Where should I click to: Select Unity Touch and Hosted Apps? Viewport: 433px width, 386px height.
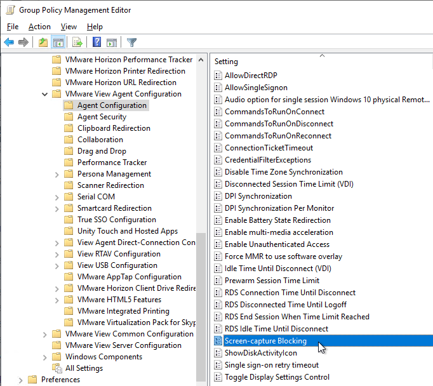128,231
